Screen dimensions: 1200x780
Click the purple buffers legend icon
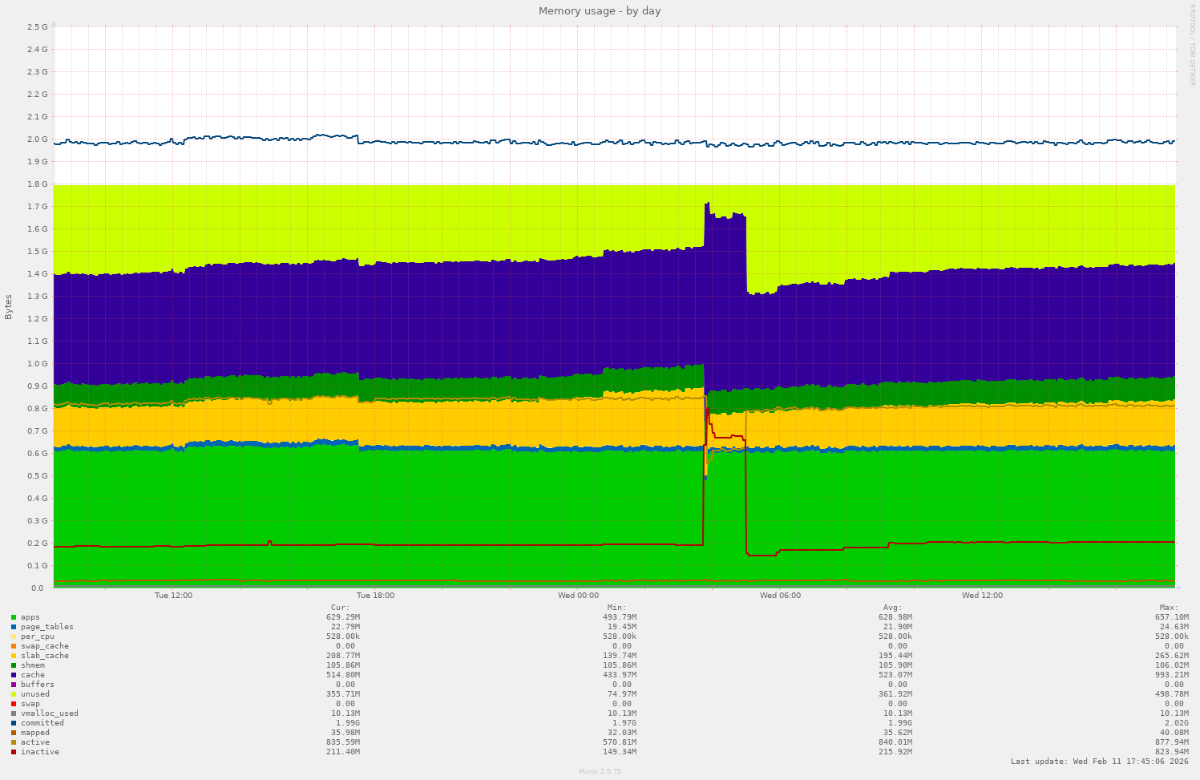click(13, 684)
